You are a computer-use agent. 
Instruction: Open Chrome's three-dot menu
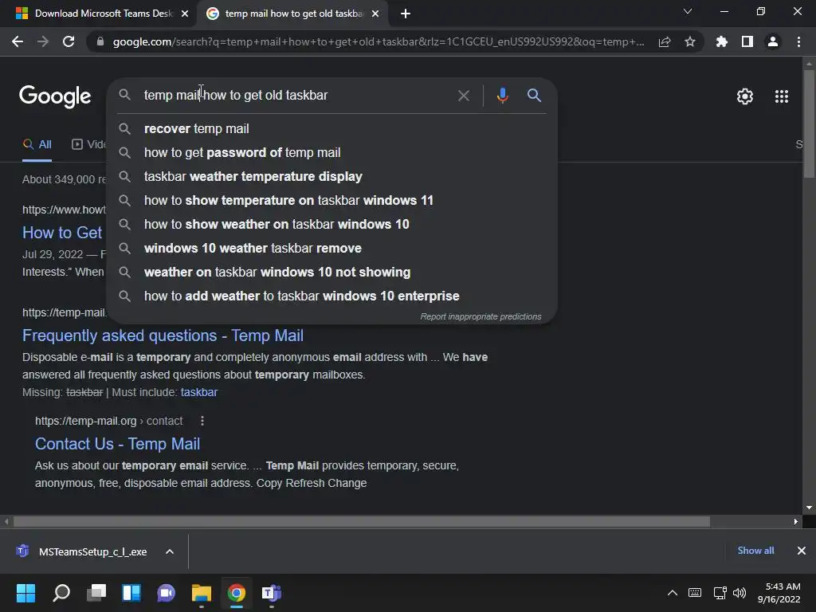tap(798, 41)
